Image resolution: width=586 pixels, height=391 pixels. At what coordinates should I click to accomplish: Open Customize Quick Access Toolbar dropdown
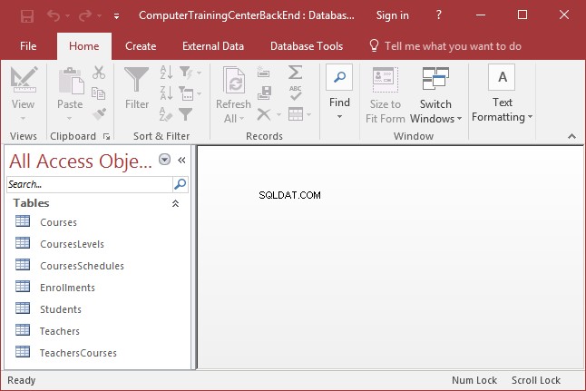pyautogui.click(x=117, y=16)
